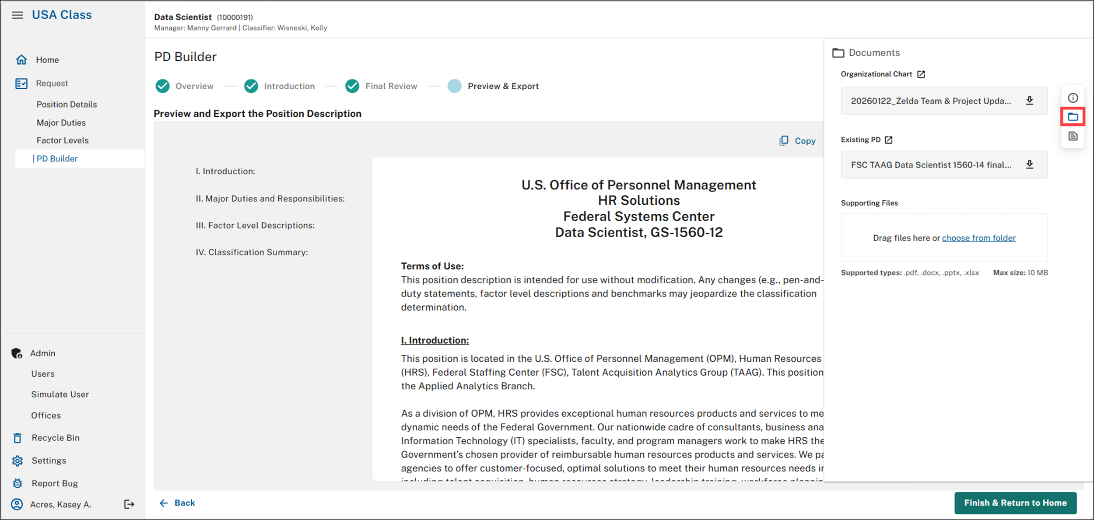The image size is (1094, 520).
Task: Select Factor Levels in sidebar
Action: point(63,140)
